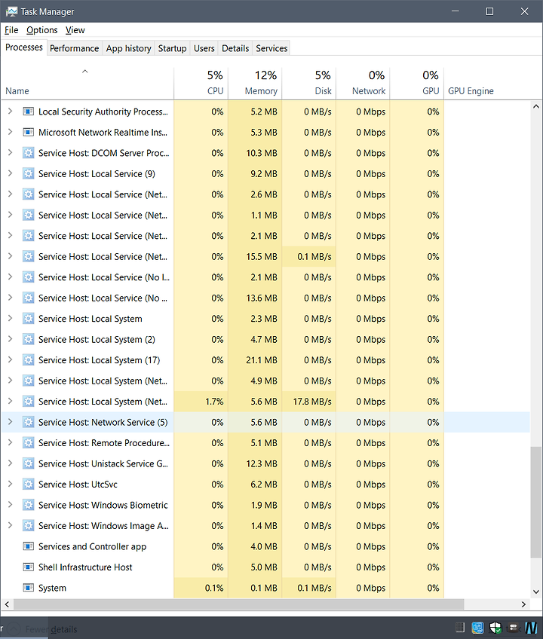
Task: Expand the Local Security Authority Process row
Action: (x=11, y=111)
